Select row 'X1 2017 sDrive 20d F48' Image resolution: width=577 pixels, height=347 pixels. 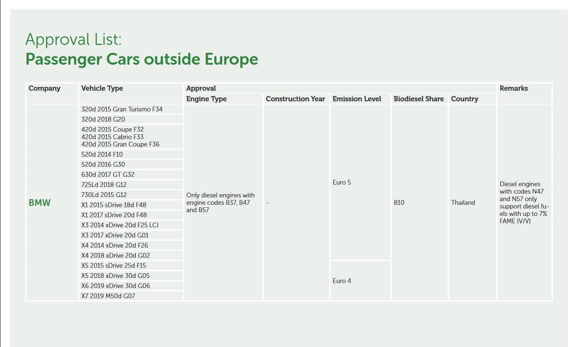(131, 215)
